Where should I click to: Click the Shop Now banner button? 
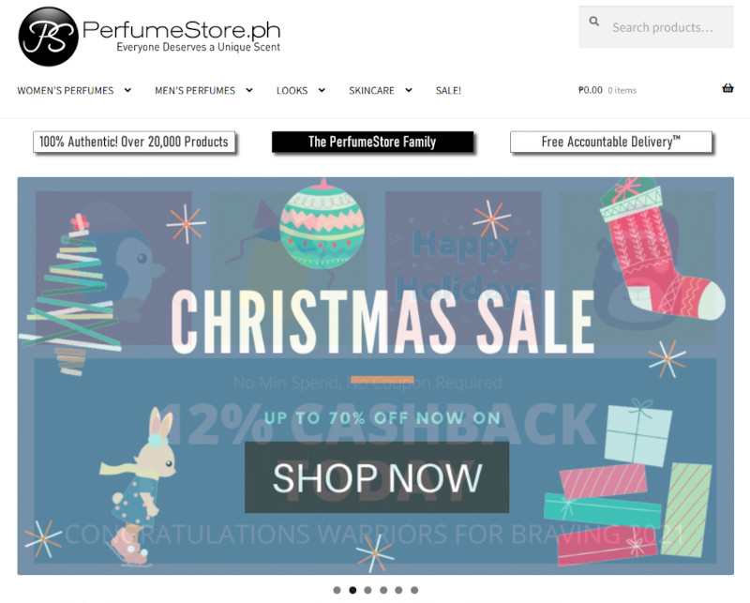tap(377, 477)
